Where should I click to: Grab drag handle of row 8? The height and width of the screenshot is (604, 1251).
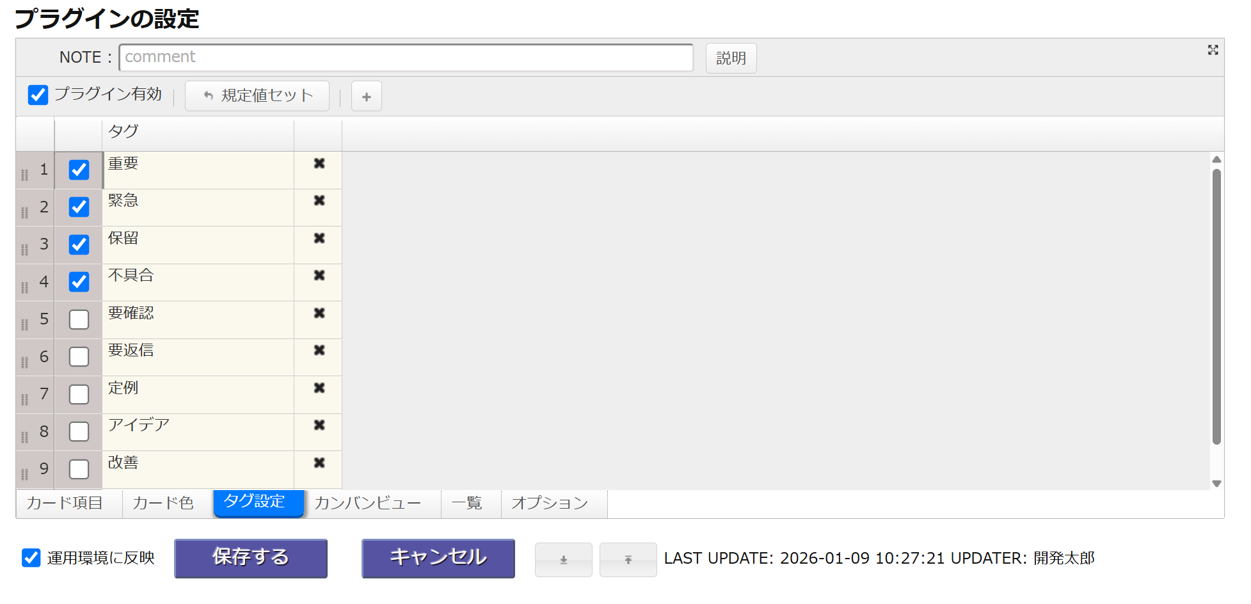click(x=25, y=437)
